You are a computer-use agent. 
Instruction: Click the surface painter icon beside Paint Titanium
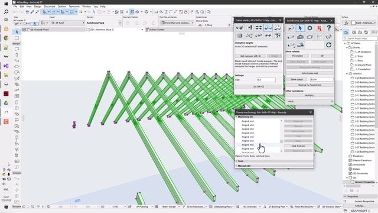click(x=346, y=23)
